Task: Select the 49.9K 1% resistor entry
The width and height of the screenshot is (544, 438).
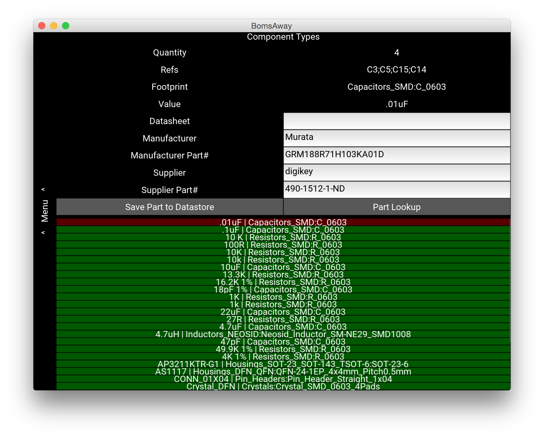Action: [283, 349]
